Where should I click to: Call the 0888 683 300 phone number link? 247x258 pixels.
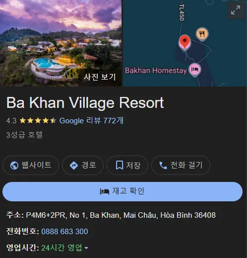(64, 231)
